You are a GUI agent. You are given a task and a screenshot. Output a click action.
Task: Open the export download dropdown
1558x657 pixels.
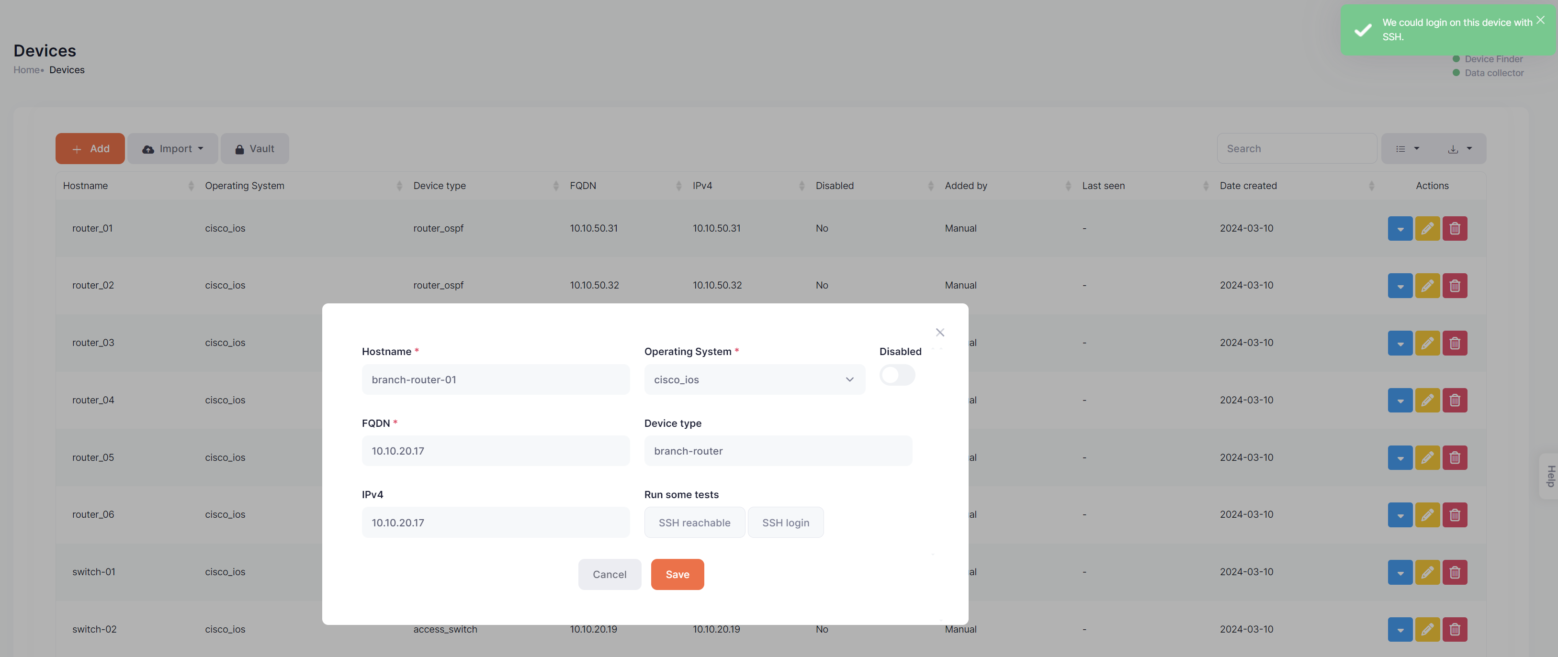pos(1459,149)
